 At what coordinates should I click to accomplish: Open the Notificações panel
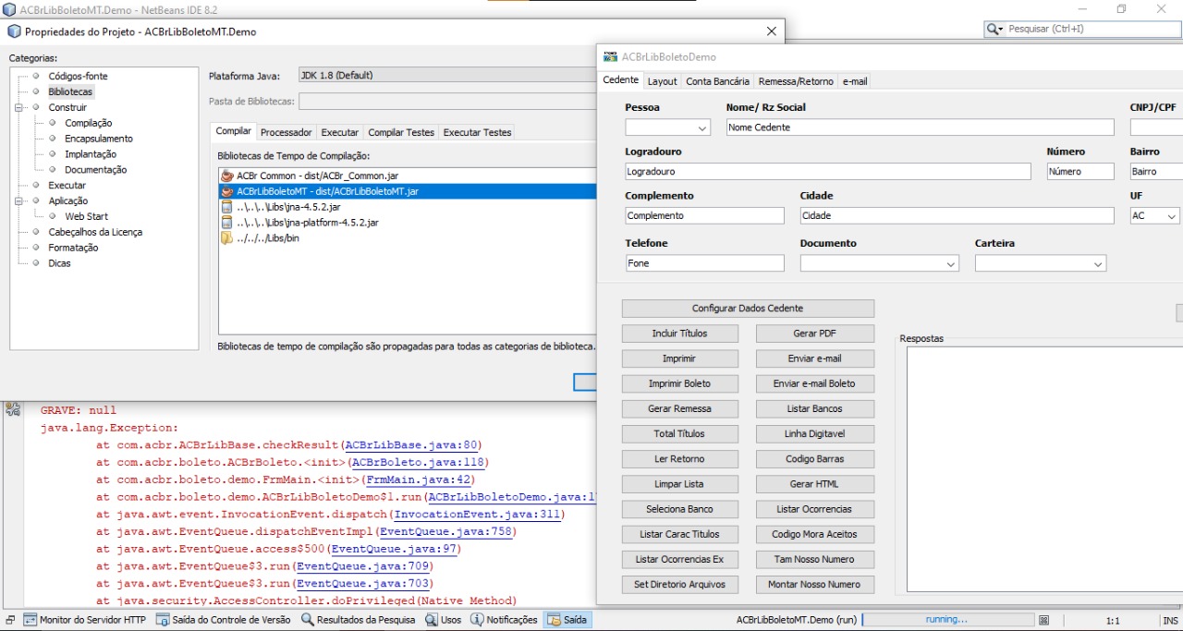[504, 620]
